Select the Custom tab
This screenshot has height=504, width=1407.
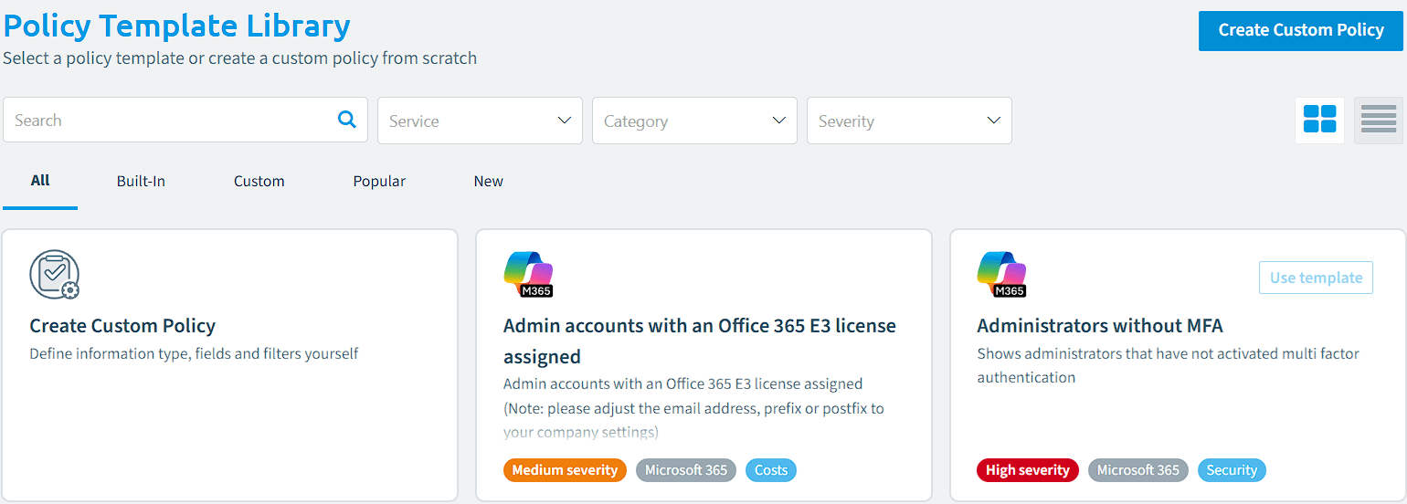pos(259,181)
